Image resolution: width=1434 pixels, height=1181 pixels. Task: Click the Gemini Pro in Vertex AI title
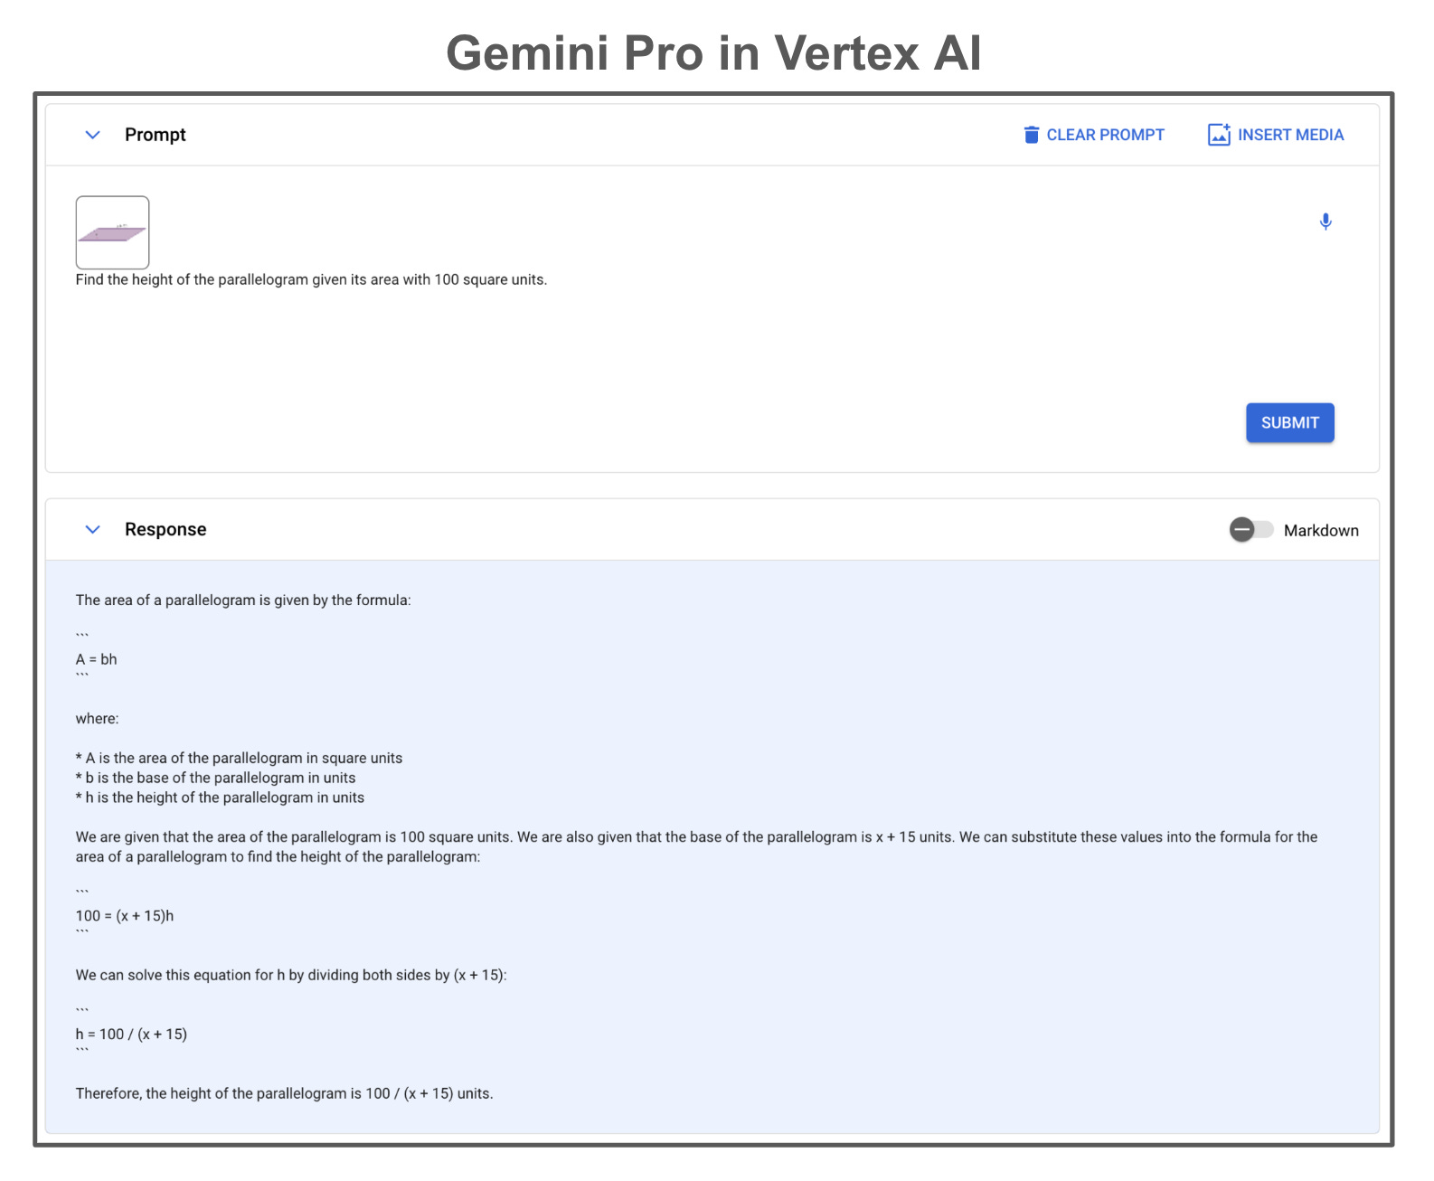coord(716,54)
